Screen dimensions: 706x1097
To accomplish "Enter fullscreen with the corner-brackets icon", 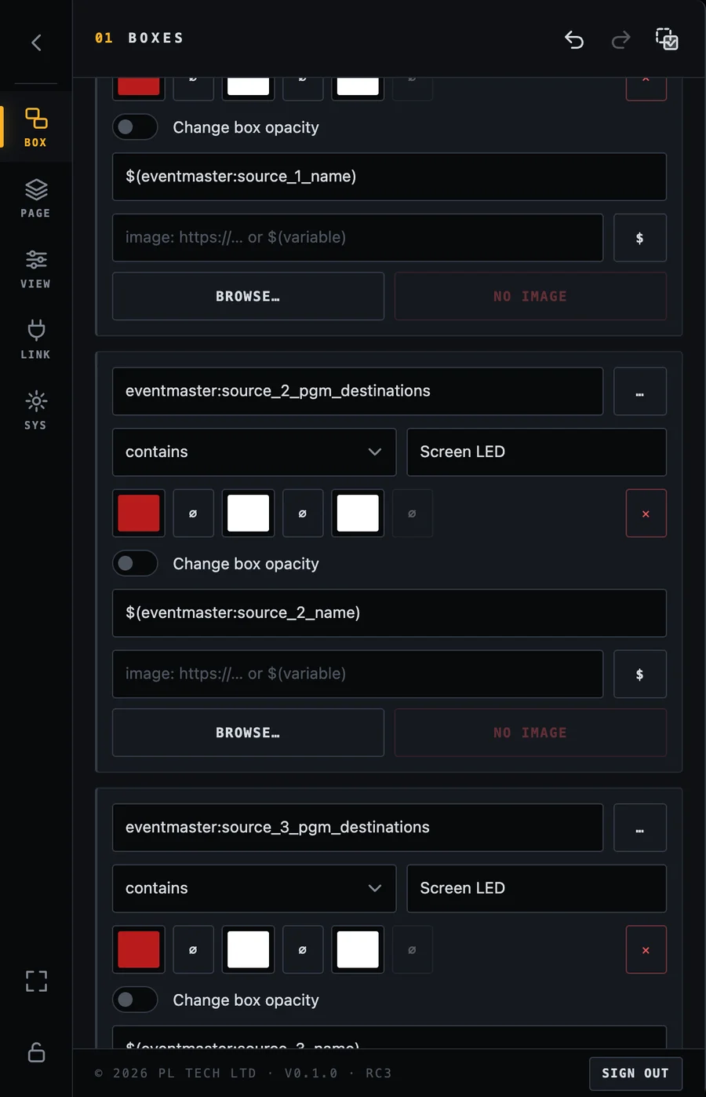I will [36, 981].
